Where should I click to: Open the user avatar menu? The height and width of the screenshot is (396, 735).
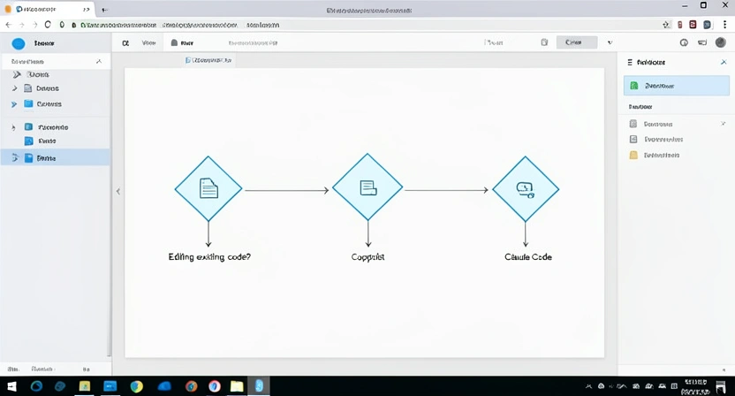click(x=721, y=42)
